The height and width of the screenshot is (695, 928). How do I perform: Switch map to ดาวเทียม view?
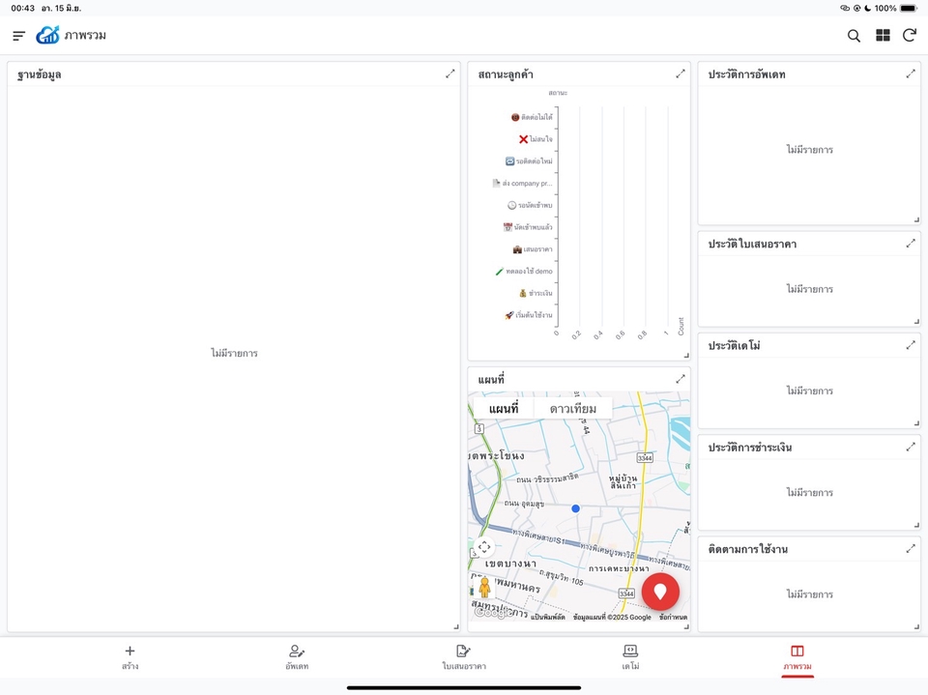[573, 409]
